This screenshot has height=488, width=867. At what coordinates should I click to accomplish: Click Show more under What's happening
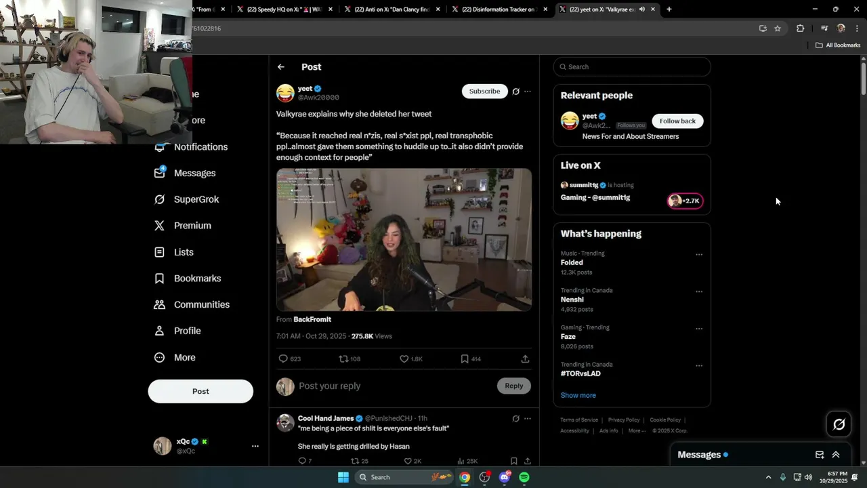[x=578, y=395]
